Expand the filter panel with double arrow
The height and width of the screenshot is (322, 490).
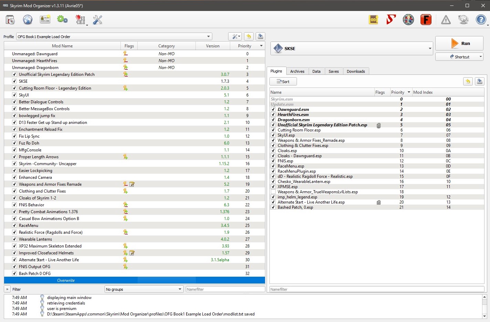click(7, 289)
